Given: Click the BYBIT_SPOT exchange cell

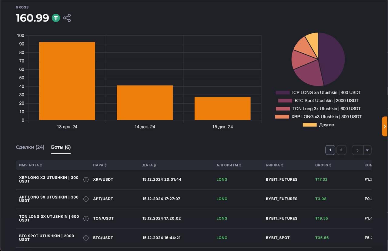Looking at the screenshot, I should click(278, 238).
